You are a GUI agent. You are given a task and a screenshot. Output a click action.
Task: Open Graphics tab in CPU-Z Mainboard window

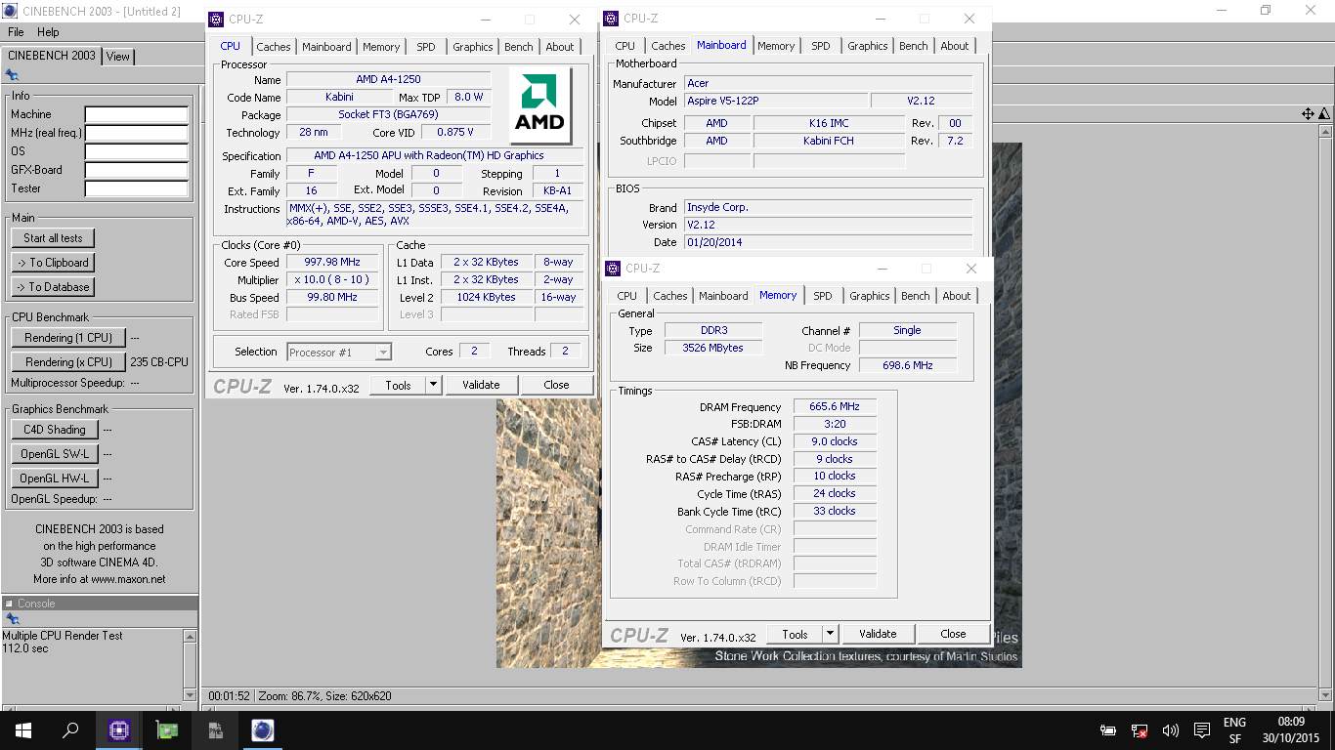click(868, 46)
